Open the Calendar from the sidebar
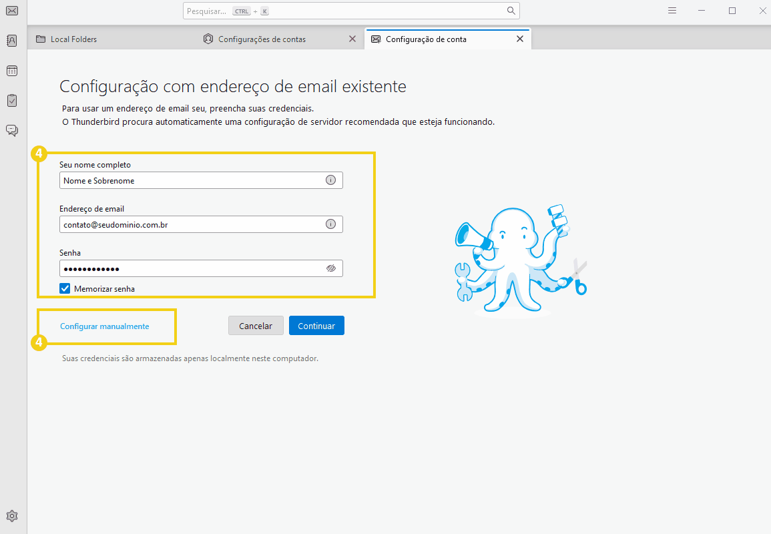771x534 pixels. 11,71
